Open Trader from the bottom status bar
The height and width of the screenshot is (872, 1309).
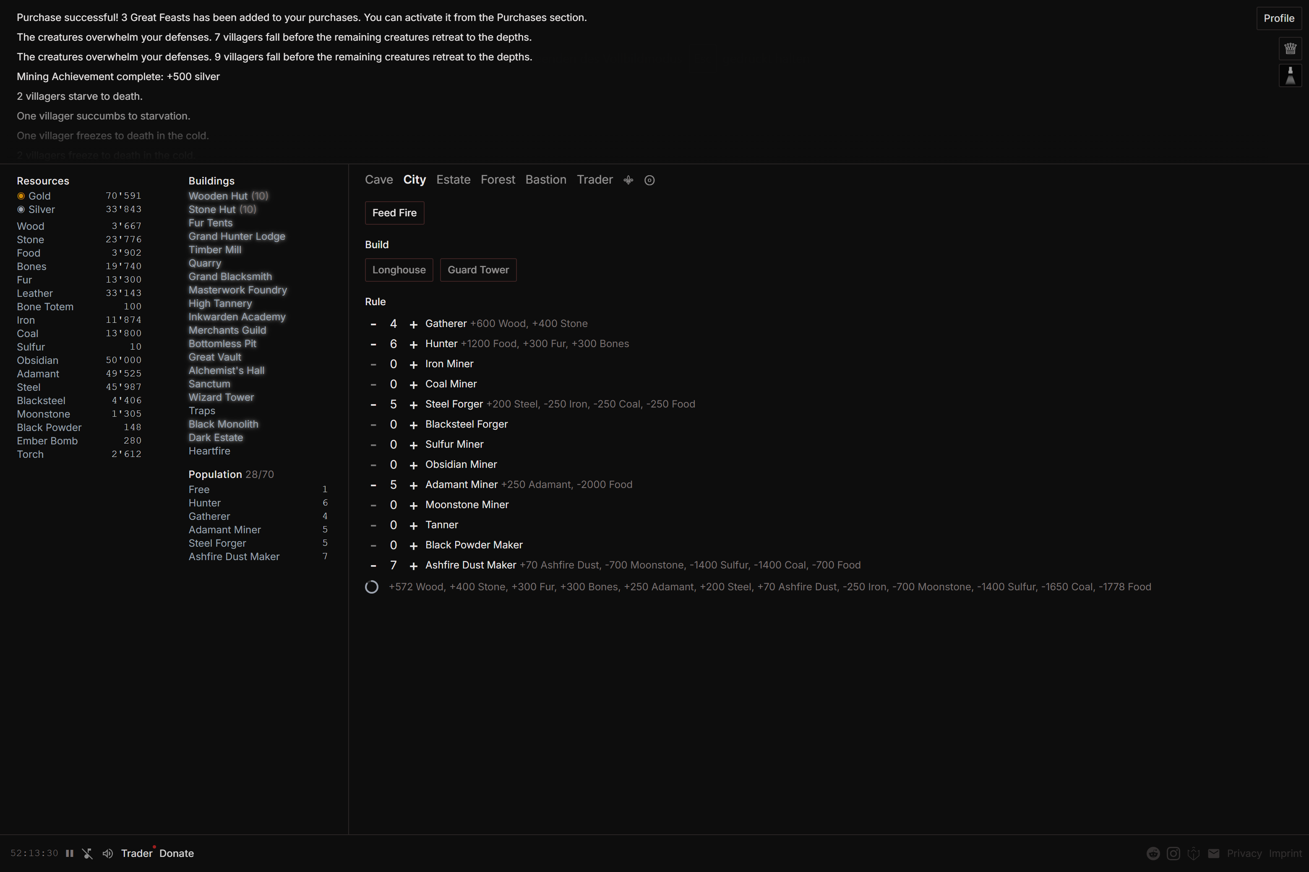136,853
